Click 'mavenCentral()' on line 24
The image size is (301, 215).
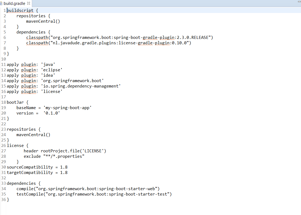click(x=33, y=135)
